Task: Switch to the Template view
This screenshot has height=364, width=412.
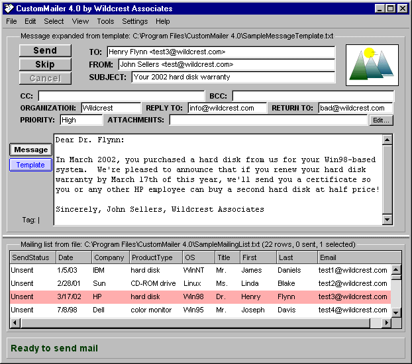Action: tap(30, 165)
